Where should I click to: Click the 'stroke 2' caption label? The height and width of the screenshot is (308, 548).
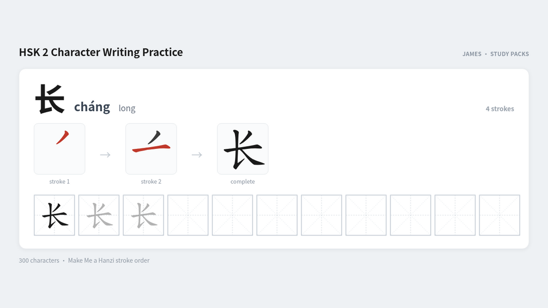tap(151, 182)
